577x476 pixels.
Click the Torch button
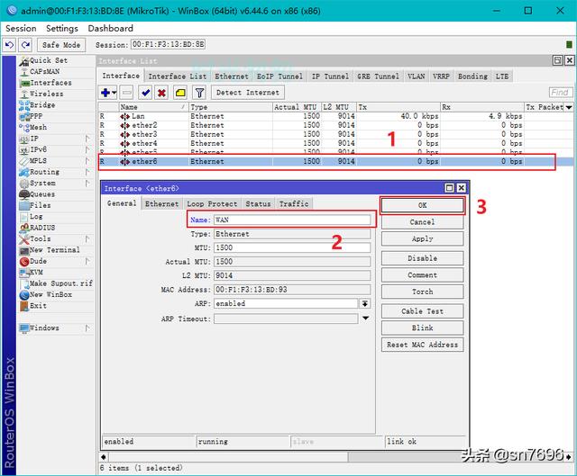pos(423,292)
